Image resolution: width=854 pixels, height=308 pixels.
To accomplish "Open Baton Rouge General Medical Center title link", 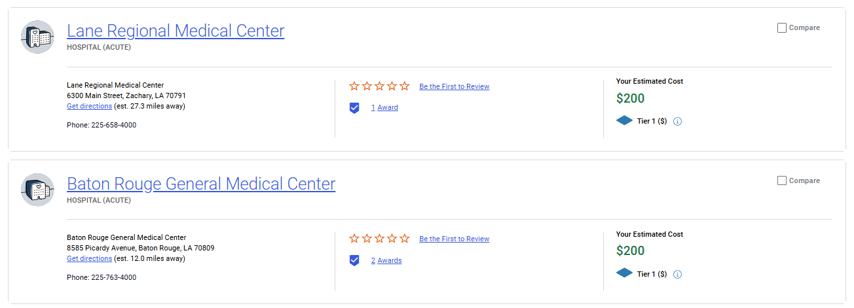I will pos(201,184).
